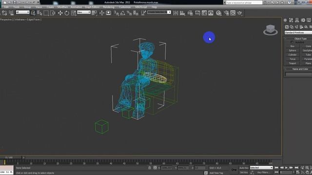This screenshot has height=175, width=312.
Task: Click frame 50 on the timeline
Action: click(137, 162)
